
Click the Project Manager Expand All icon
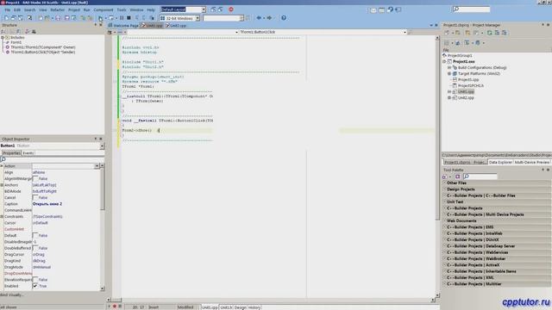click(497, 33)
